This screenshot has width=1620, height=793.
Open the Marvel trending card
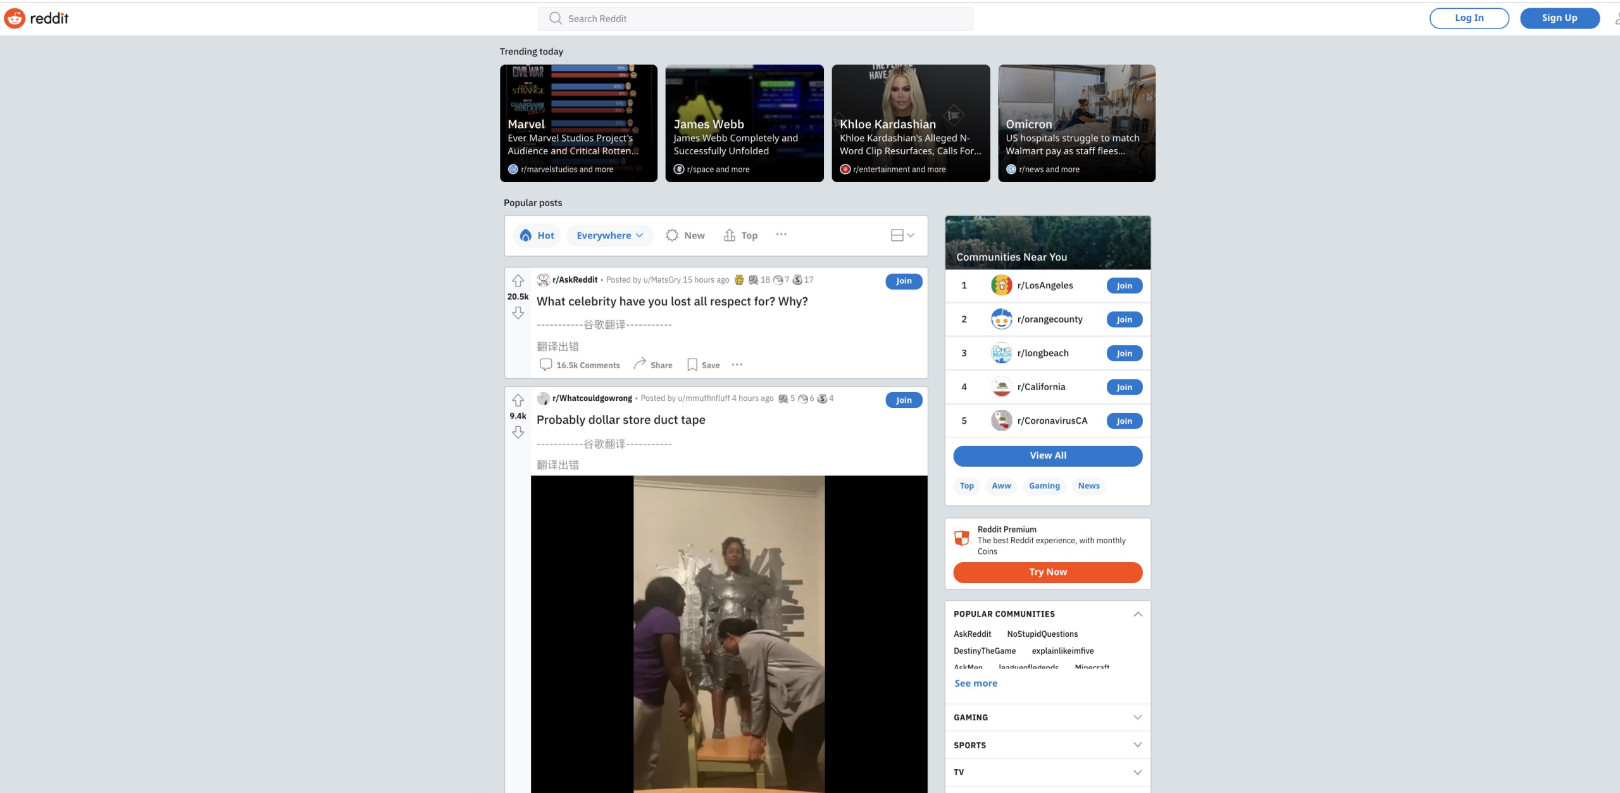(578, 123)
